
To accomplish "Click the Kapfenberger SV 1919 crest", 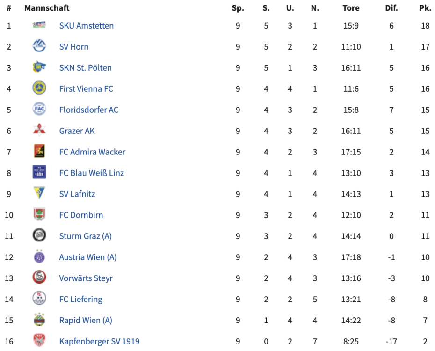I will point(39,341).
